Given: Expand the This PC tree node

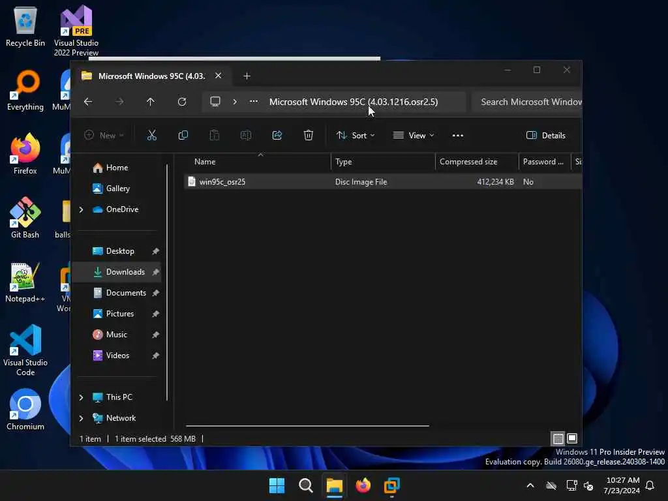Looking at the screenshot, I should click(x=81, y=397).
